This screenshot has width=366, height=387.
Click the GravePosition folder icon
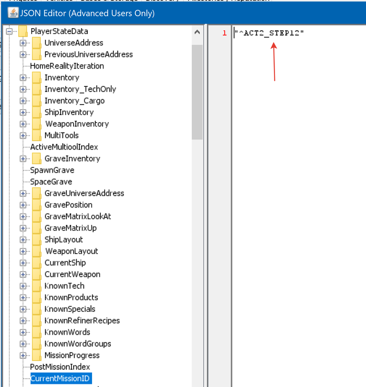click(x=37, y=205)
